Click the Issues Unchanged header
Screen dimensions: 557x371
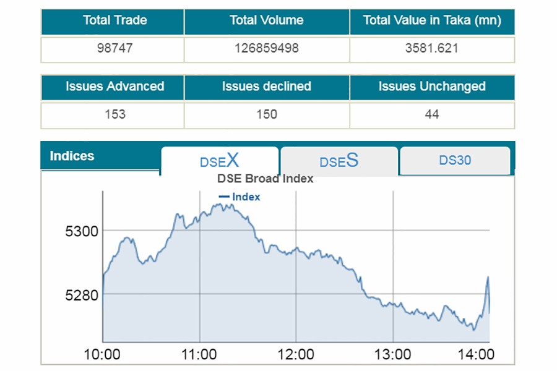click(432, 87)
